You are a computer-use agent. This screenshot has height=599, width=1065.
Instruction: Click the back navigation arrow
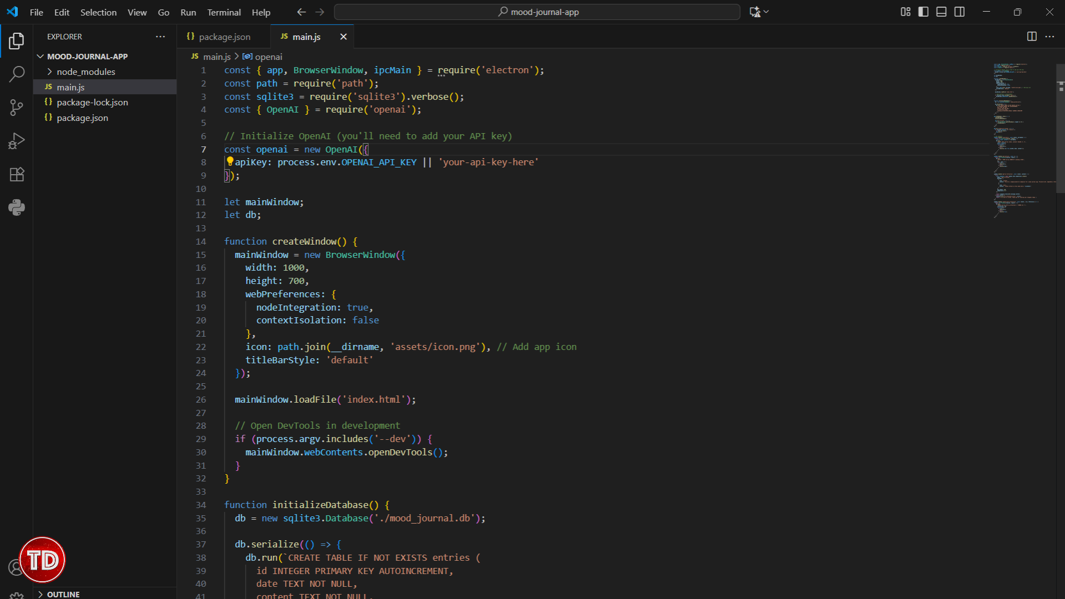(301, 11)
